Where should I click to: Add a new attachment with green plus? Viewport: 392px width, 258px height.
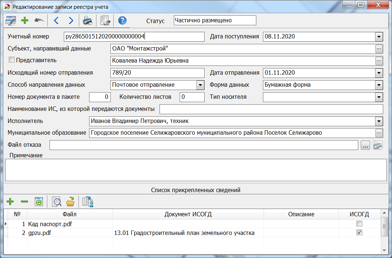click(10, 201)
